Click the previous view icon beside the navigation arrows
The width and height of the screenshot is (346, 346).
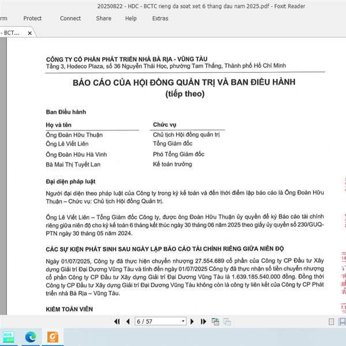point(215,322)
